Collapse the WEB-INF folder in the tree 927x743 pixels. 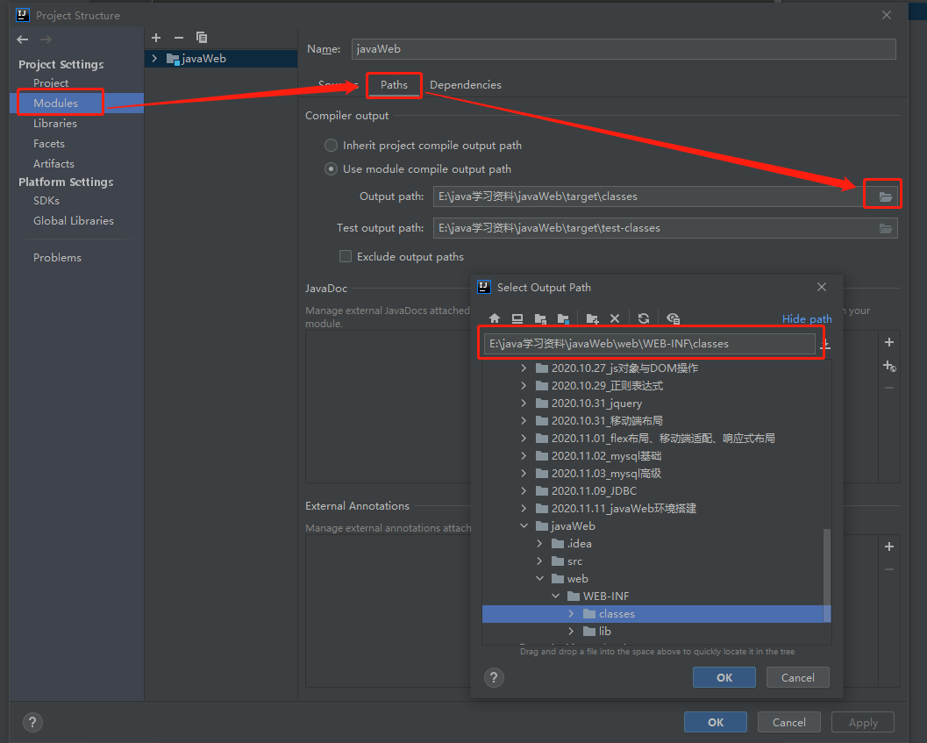click(555, 596)
